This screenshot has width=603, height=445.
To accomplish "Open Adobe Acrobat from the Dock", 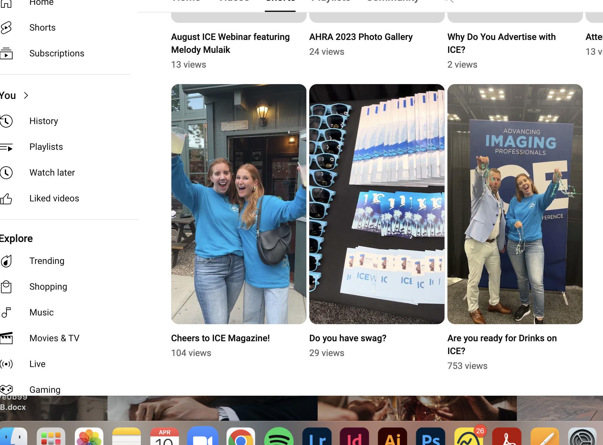I will [507, 436].
